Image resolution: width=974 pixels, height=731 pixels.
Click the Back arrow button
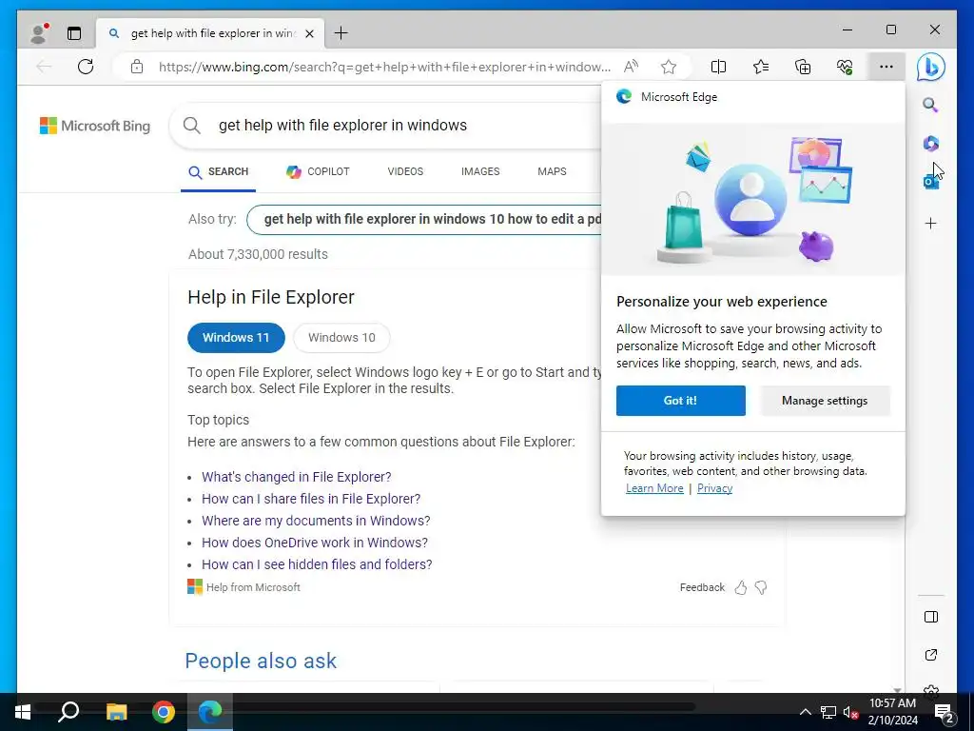tap(44, 67)
